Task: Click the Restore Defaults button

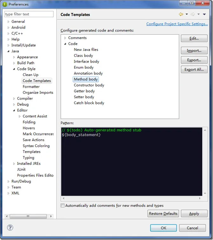Action: point(163,214)
